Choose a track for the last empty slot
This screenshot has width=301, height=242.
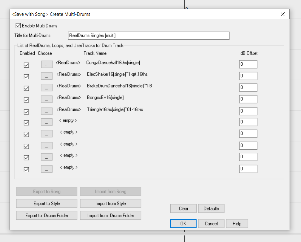(x=47, y=169)
